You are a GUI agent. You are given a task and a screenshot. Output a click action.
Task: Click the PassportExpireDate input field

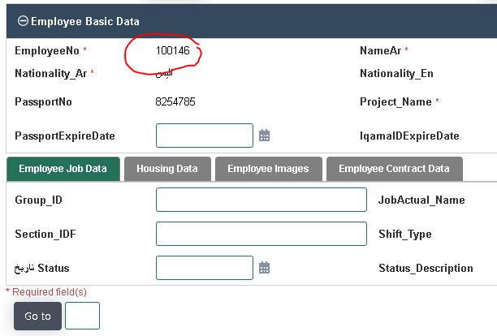205,136
